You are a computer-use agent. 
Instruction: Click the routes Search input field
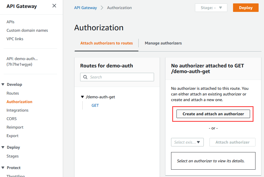[119, 77]
